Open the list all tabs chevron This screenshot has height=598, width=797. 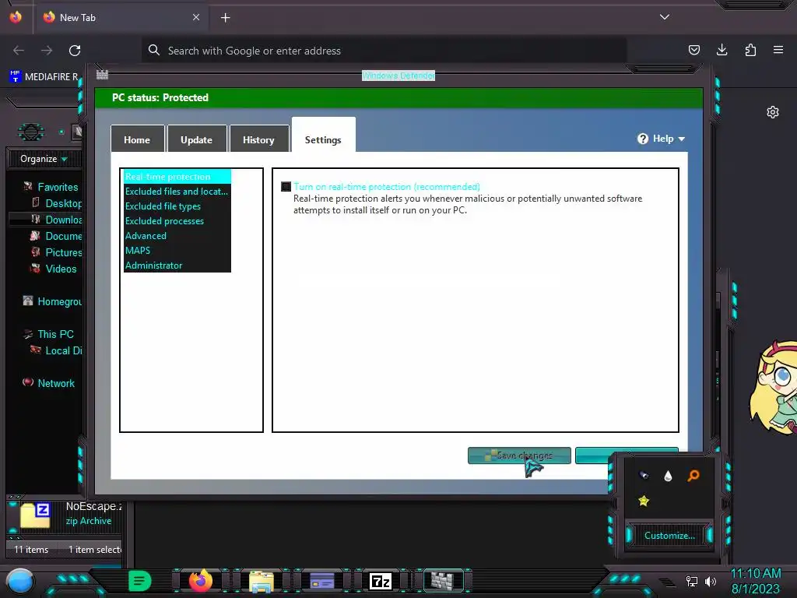[x=665, y=17]
